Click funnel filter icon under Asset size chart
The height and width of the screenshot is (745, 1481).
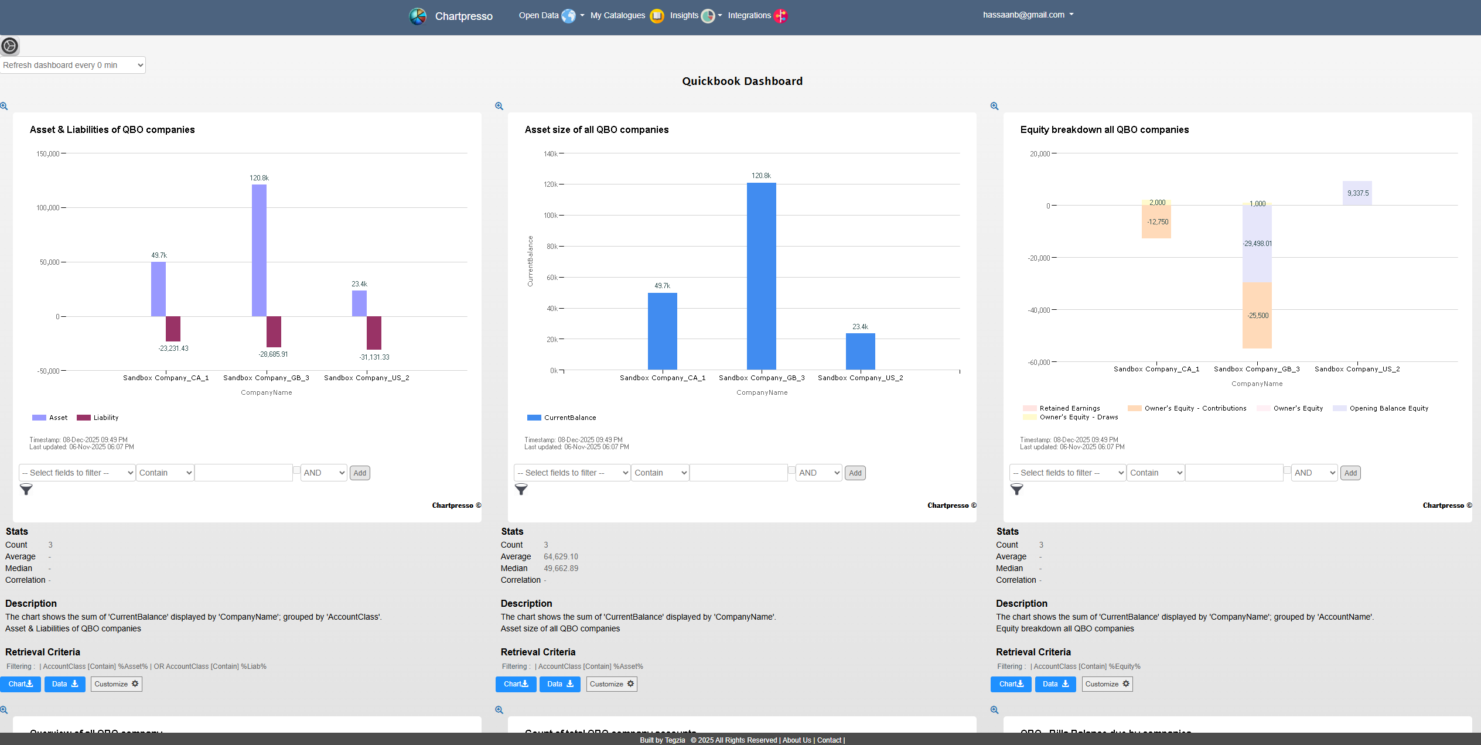[521, 489]
